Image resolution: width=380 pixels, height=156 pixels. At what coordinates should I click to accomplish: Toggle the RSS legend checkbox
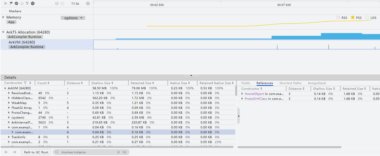338,18
